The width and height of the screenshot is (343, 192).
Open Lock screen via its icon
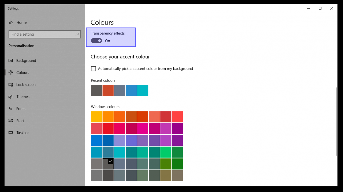[x=11, y=85]
